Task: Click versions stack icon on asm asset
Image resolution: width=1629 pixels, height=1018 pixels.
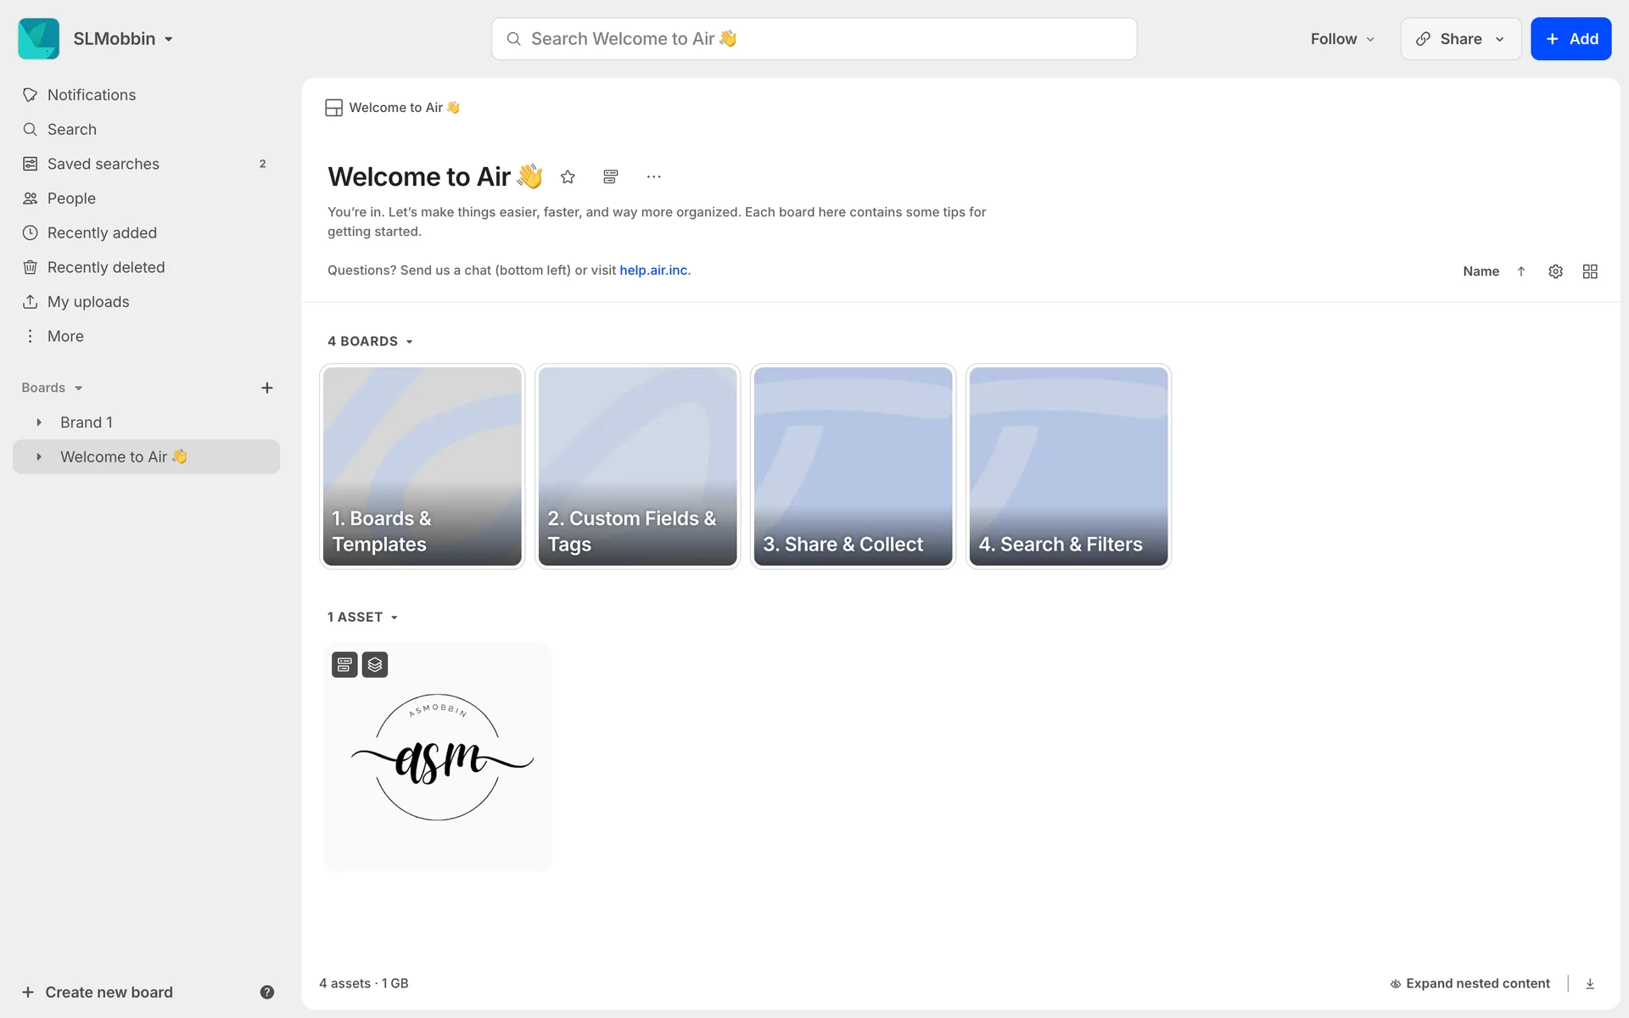Action: click(375, 664)
